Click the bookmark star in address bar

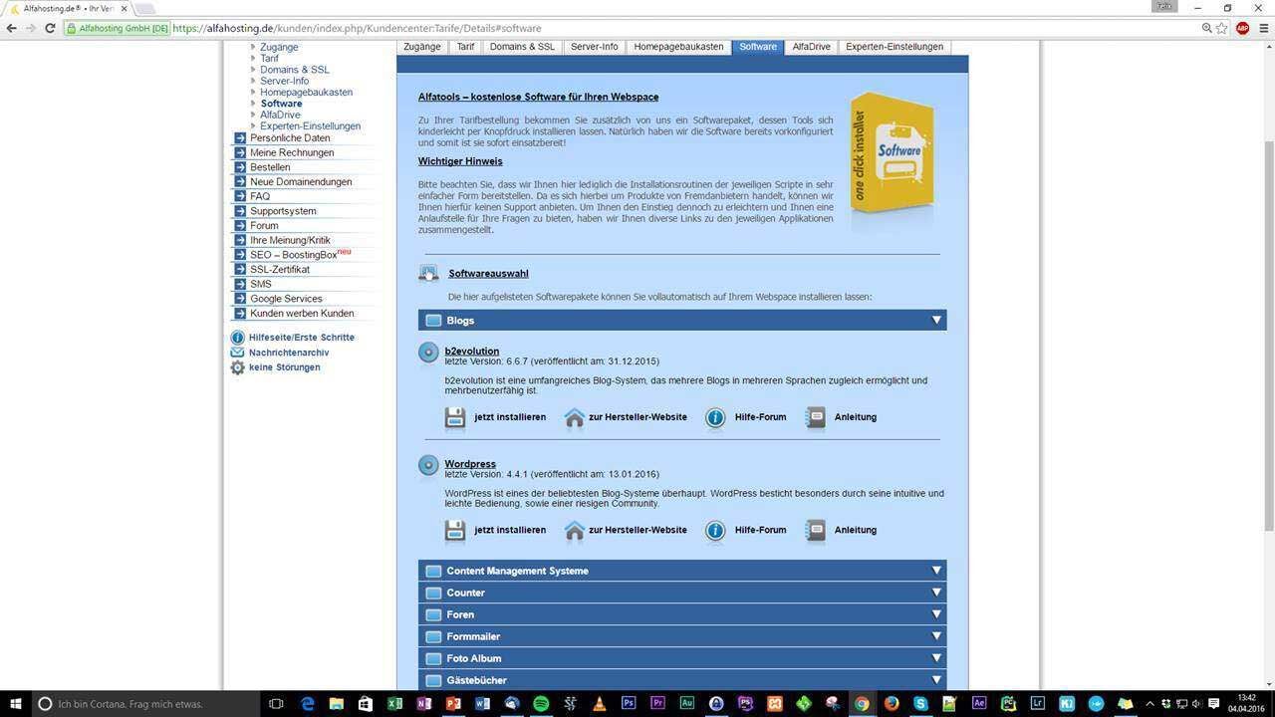[x=1221, y=28]
